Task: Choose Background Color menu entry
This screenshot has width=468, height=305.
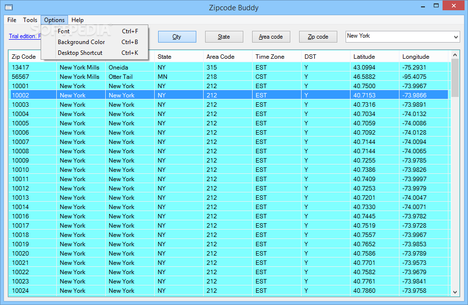Action: 94,42
